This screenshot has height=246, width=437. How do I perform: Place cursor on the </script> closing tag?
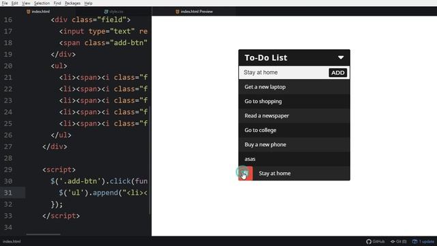(x=61, y=216)
